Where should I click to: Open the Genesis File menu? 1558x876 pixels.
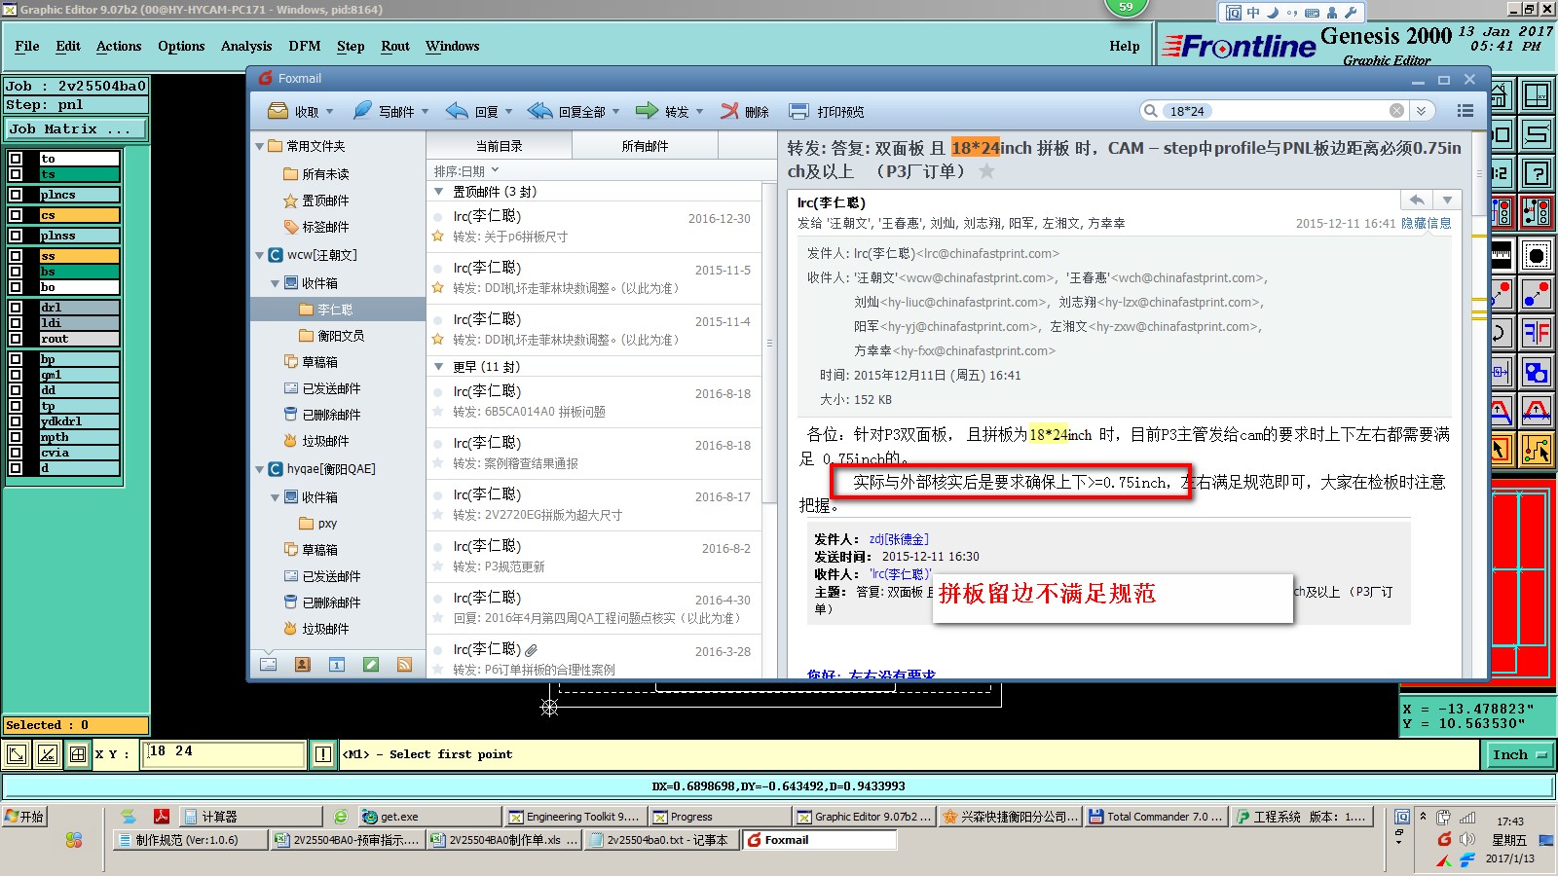[x=27, y=46]
